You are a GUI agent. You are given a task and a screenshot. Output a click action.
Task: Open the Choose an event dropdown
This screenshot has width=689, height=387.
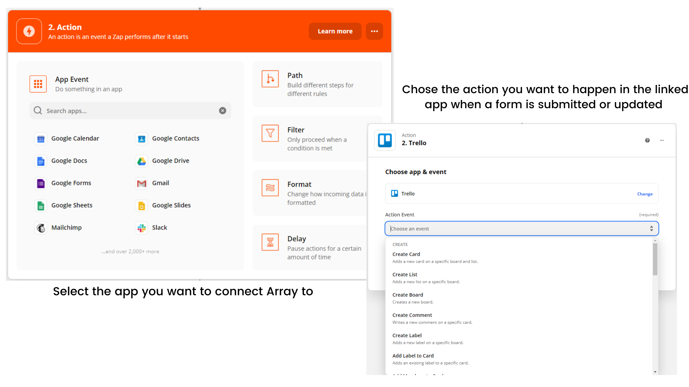pyautogui.click(x=521, y=229)
